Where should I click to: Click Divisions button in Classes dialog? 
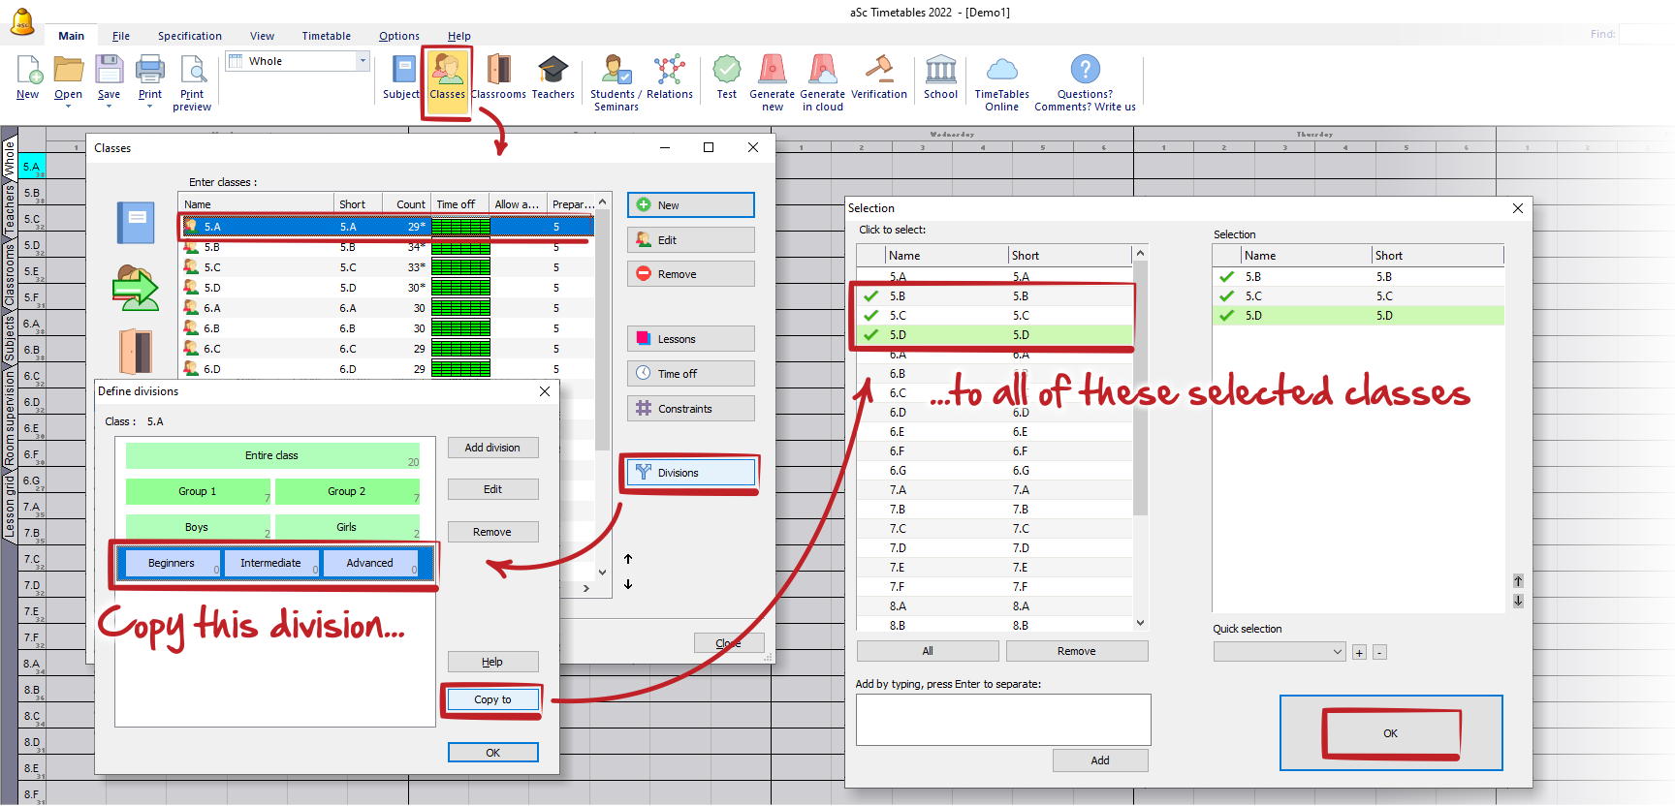coord(691,473)
